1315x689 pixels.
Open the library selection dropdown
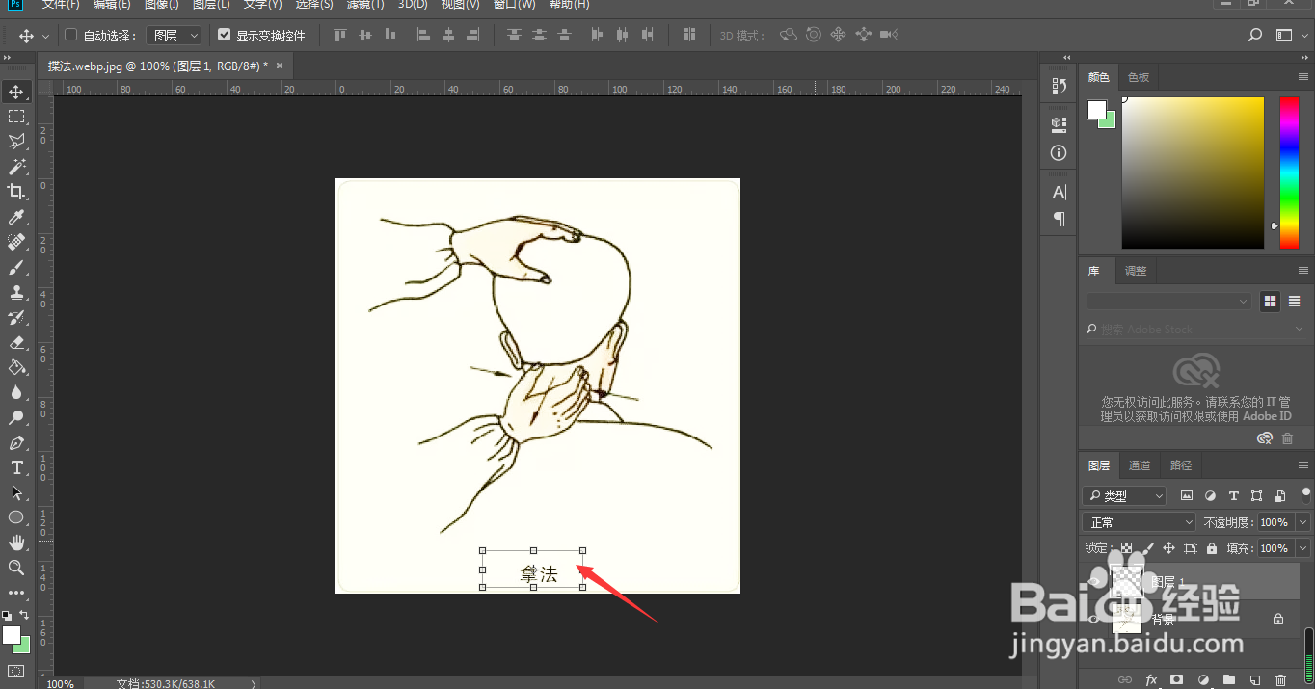click(x=1168, y=302)
